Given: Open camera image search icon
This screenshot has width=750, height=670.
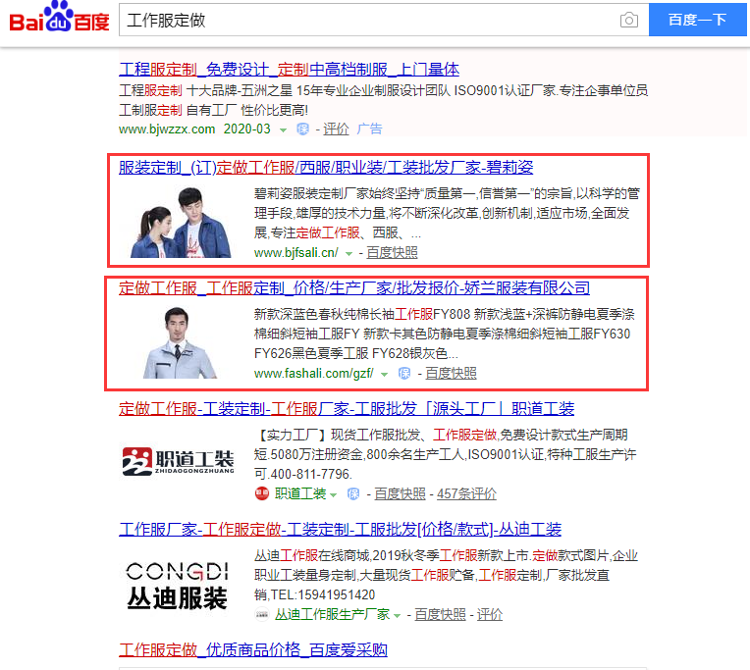Looking at the screenshot, I should pos(628,20).
